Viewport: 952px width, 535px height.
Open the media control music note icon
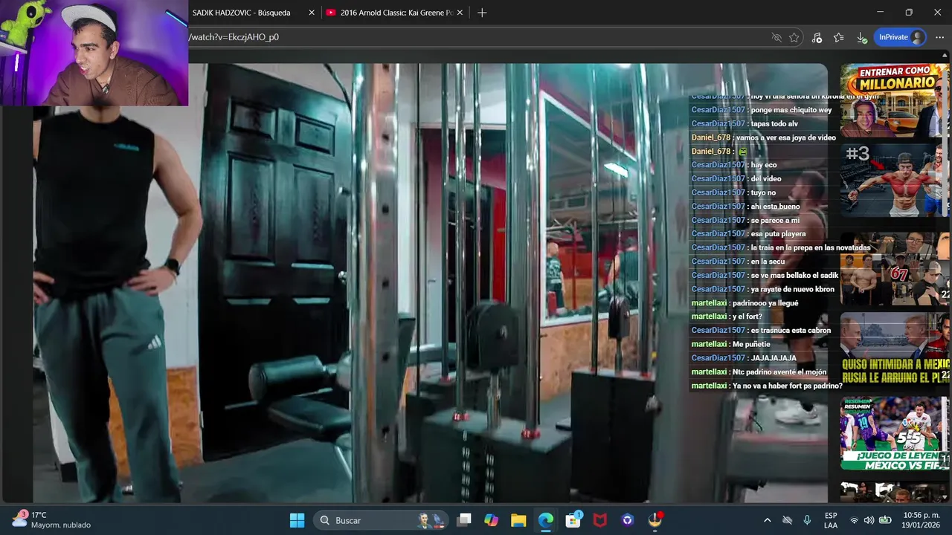[817, 37]
